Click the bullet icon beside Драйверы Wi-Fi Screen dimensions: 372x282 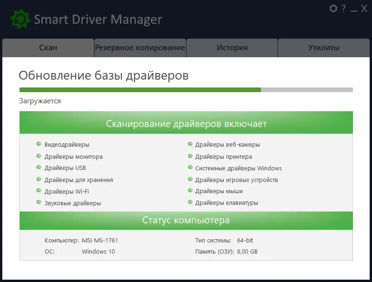40,191
